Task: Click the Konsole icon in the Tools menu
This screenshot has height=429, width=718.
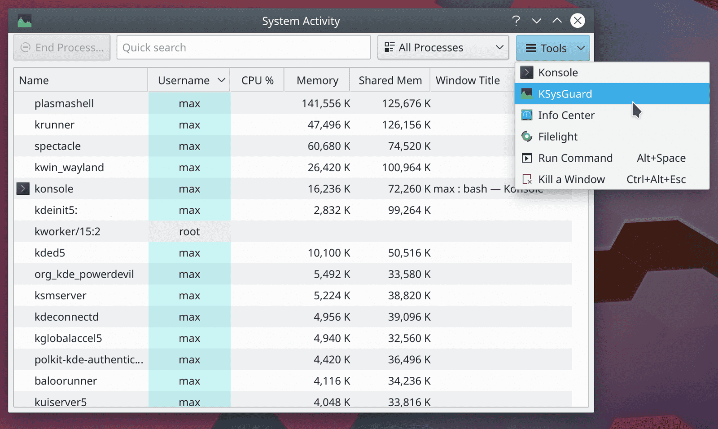Action: [x=526, y=72]
